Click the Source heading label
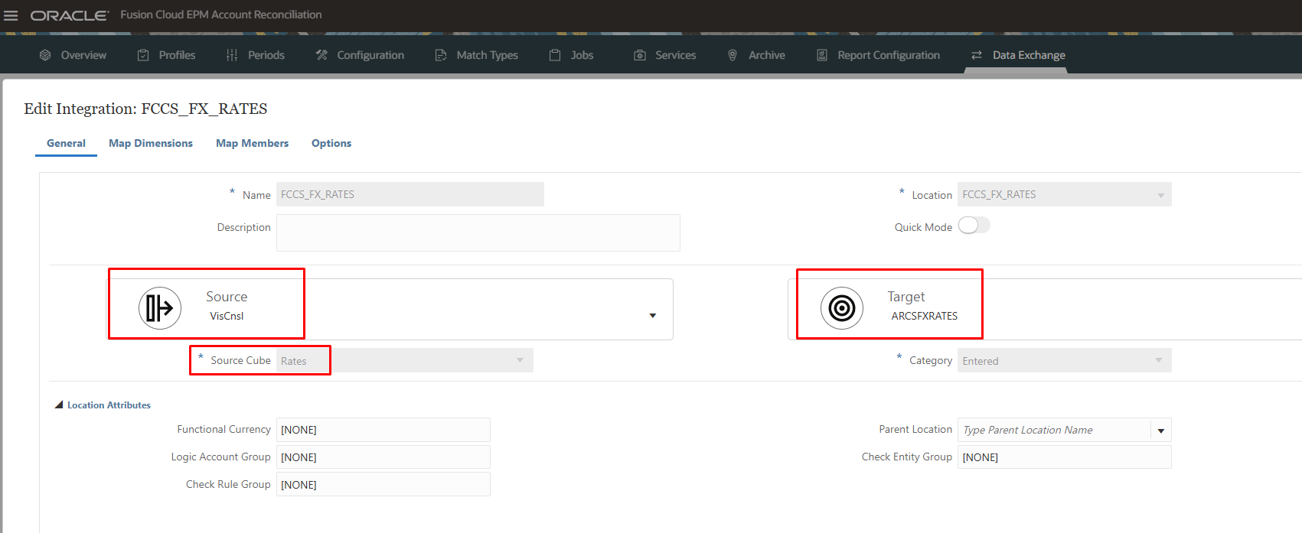 click(x=227, y=297)
